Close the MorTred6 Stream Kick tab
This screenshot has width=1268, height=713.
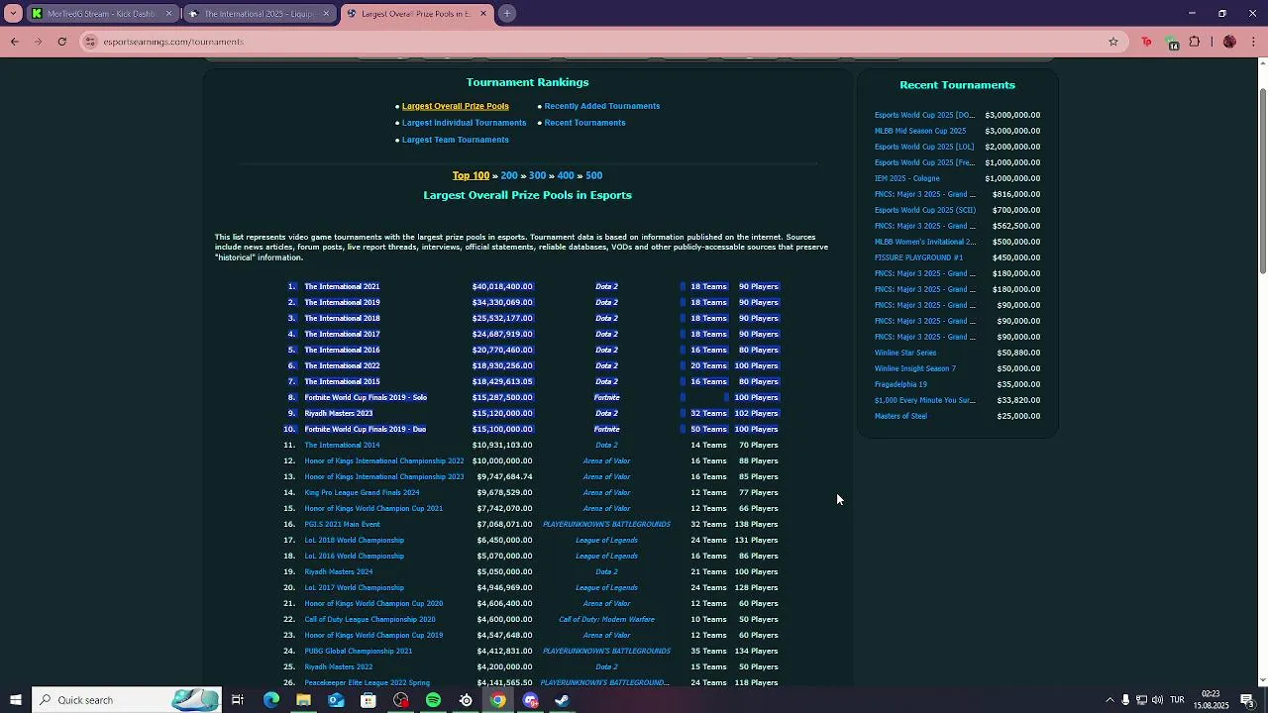169,14
